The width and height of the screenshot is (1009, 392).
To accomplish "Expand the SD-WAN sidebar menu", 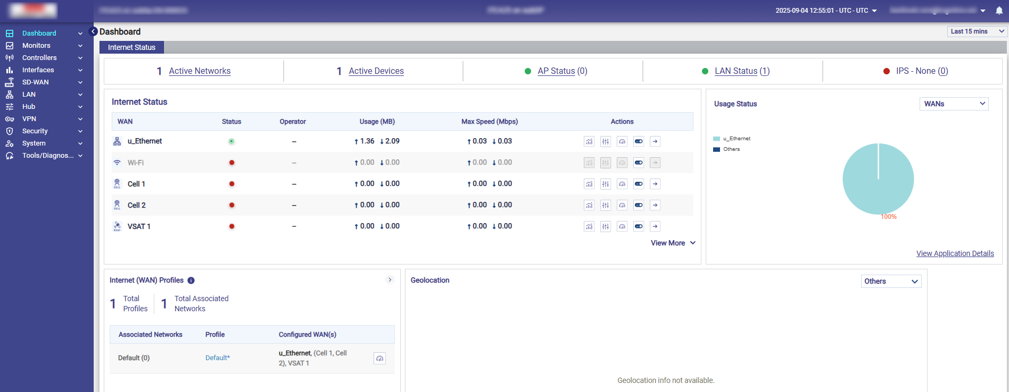I will coord(44,82).
